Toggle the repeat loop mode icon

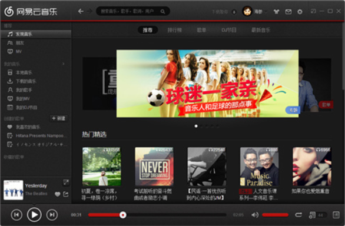(298, 215)
